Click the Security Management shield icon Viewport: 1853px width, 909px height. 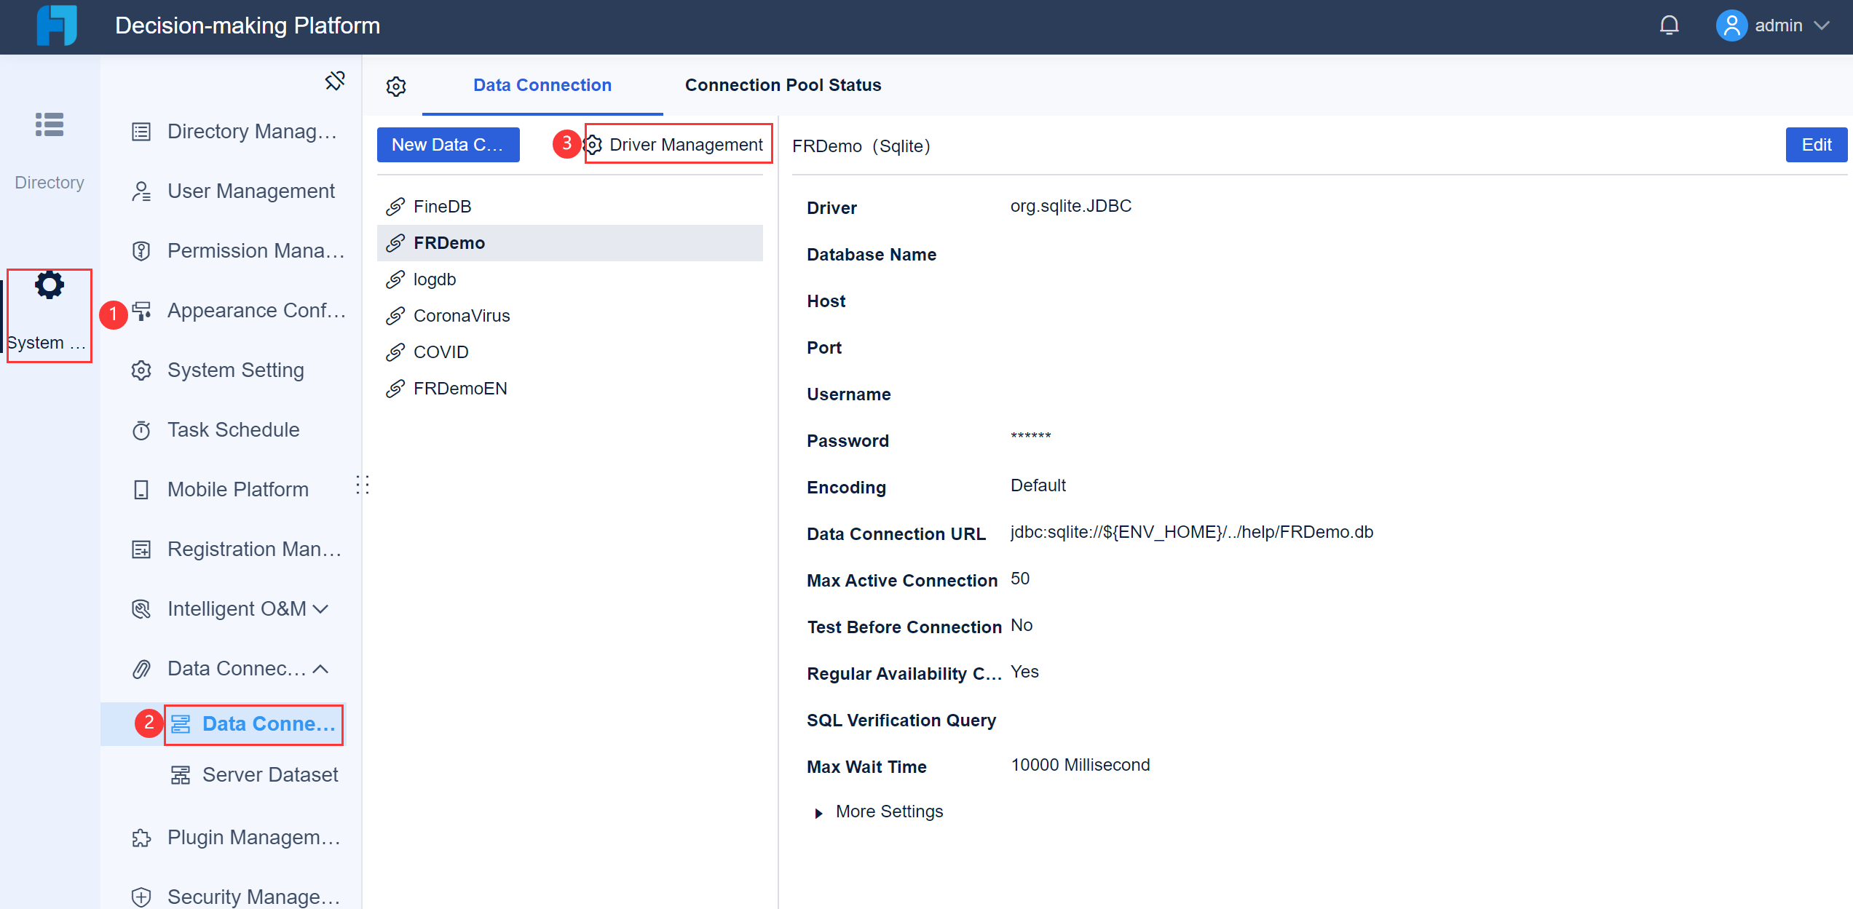pos(141,896)
